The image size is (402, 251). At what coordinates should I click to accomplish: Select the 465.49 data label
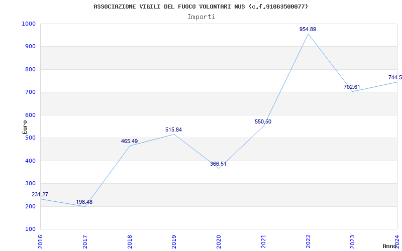click(129, 141)
